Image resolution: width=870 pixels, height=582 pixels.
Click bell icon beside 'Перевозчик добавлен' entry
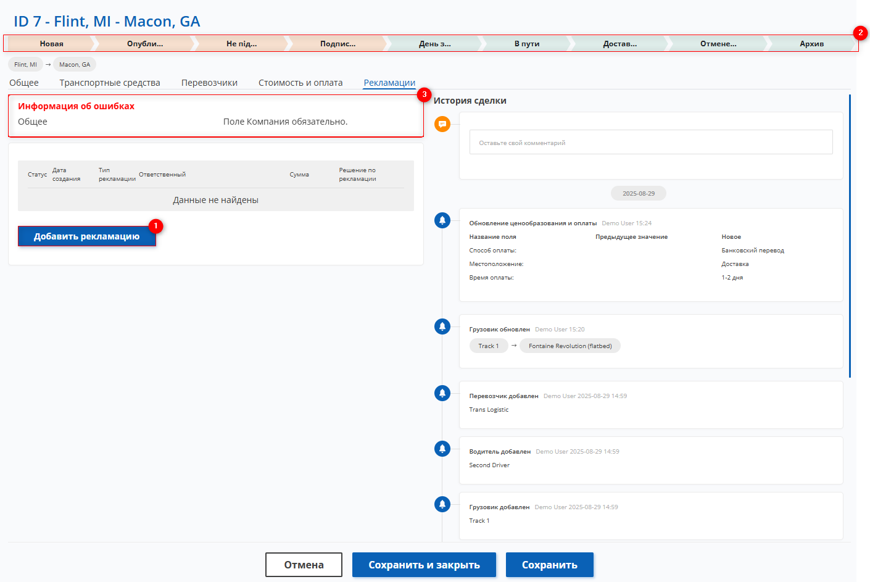click(442, 393)
